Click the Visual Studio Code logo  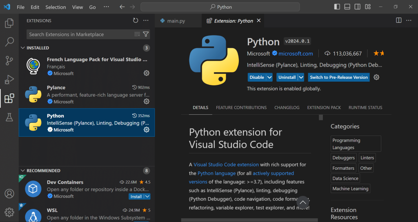pos(7,7)
